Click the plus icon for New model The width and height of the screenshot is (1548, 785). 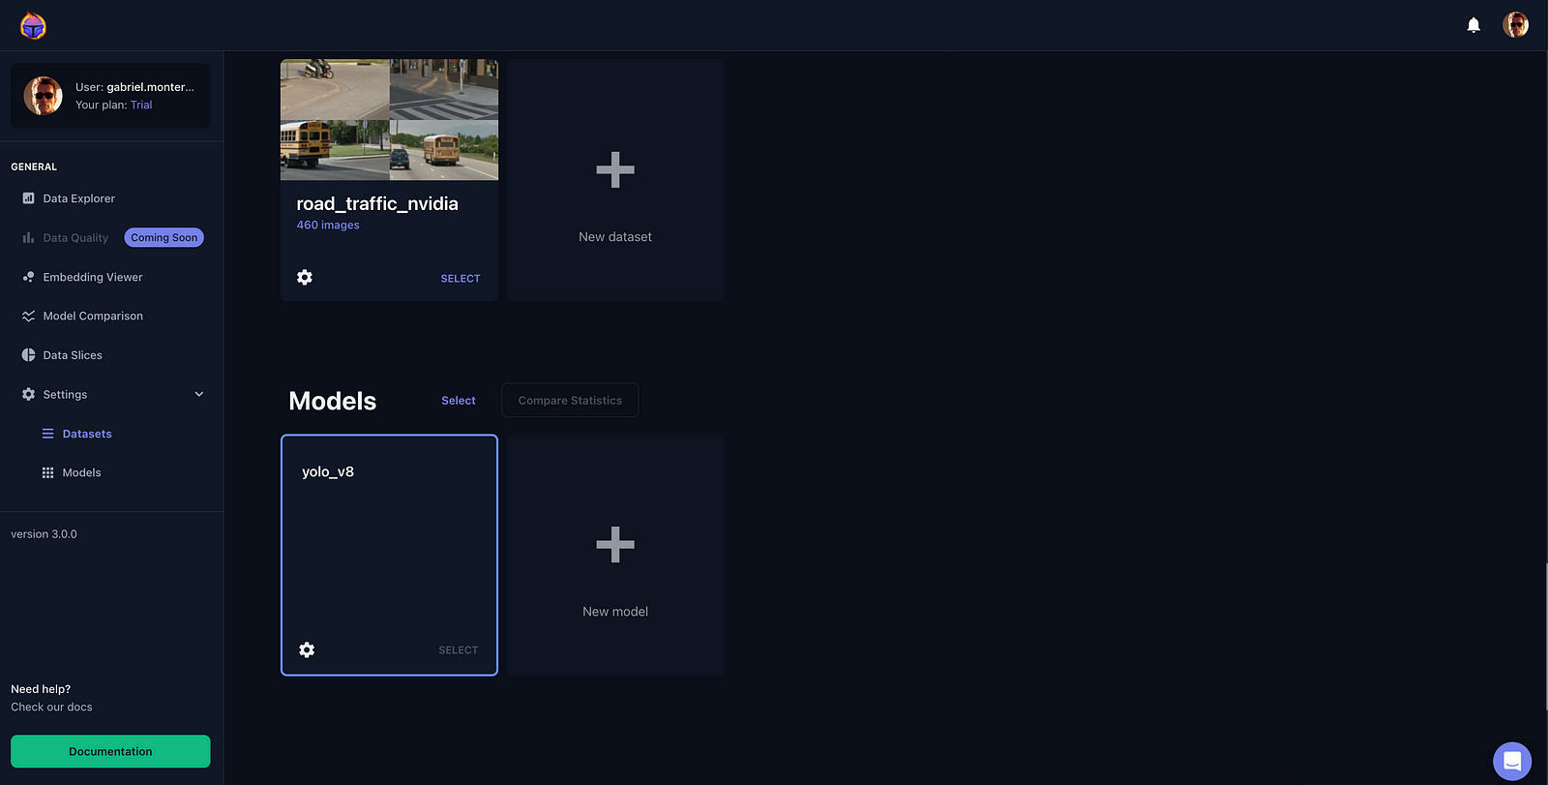pos(615,545)
